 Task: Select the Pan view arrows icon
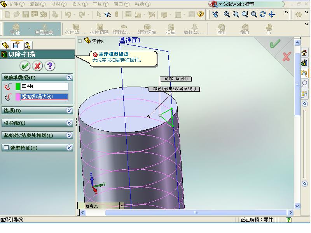[x=272, y=14]
